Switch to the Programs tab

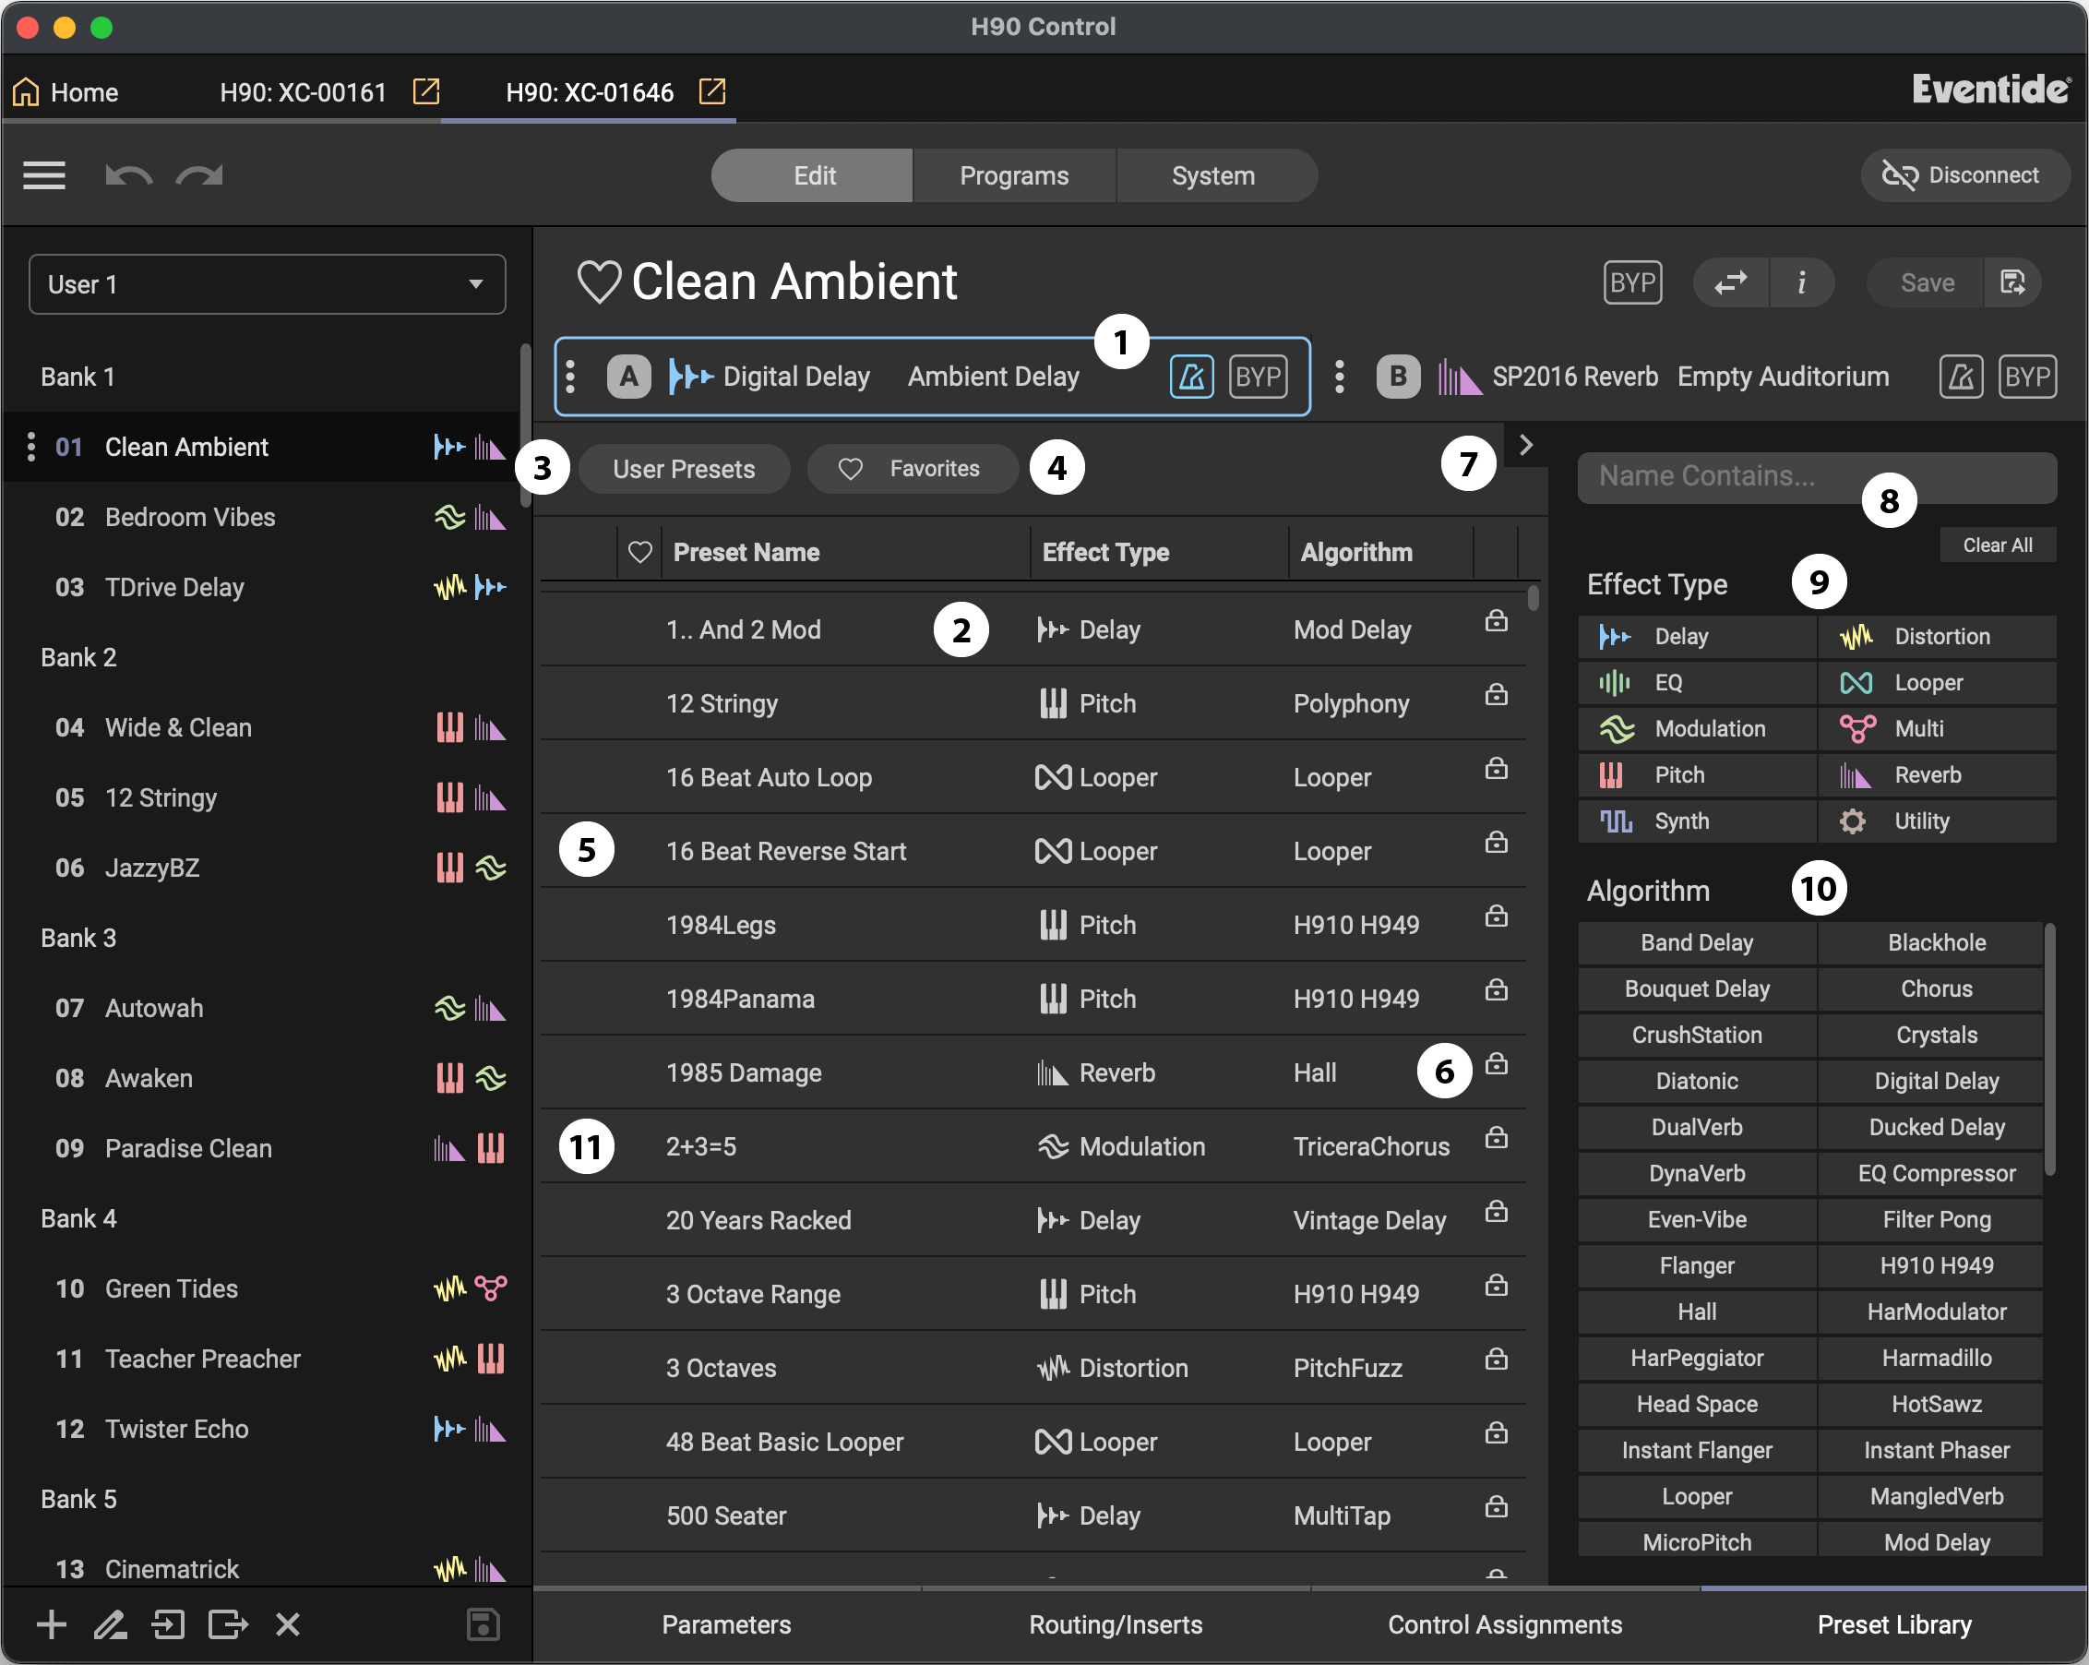pyautogui.click(x=1013, y=175)
